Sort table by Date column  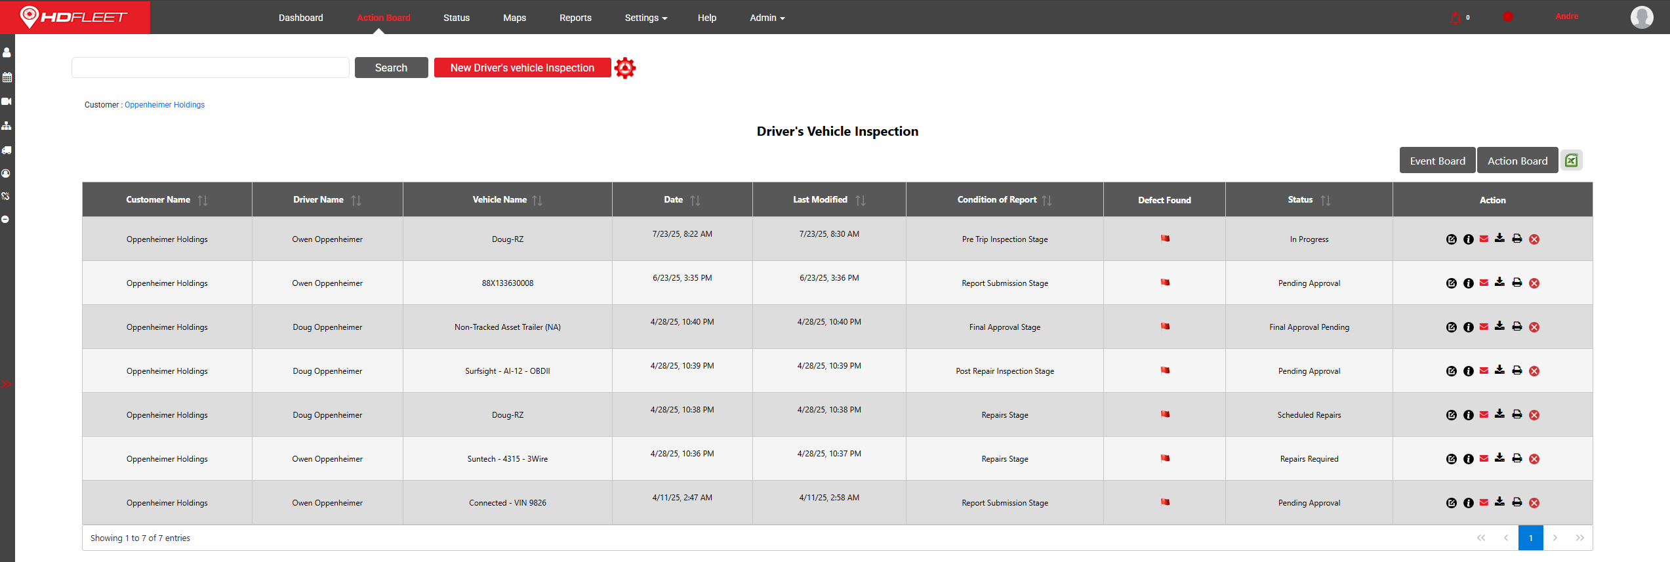pyautogui.click(x=695, y=200)
